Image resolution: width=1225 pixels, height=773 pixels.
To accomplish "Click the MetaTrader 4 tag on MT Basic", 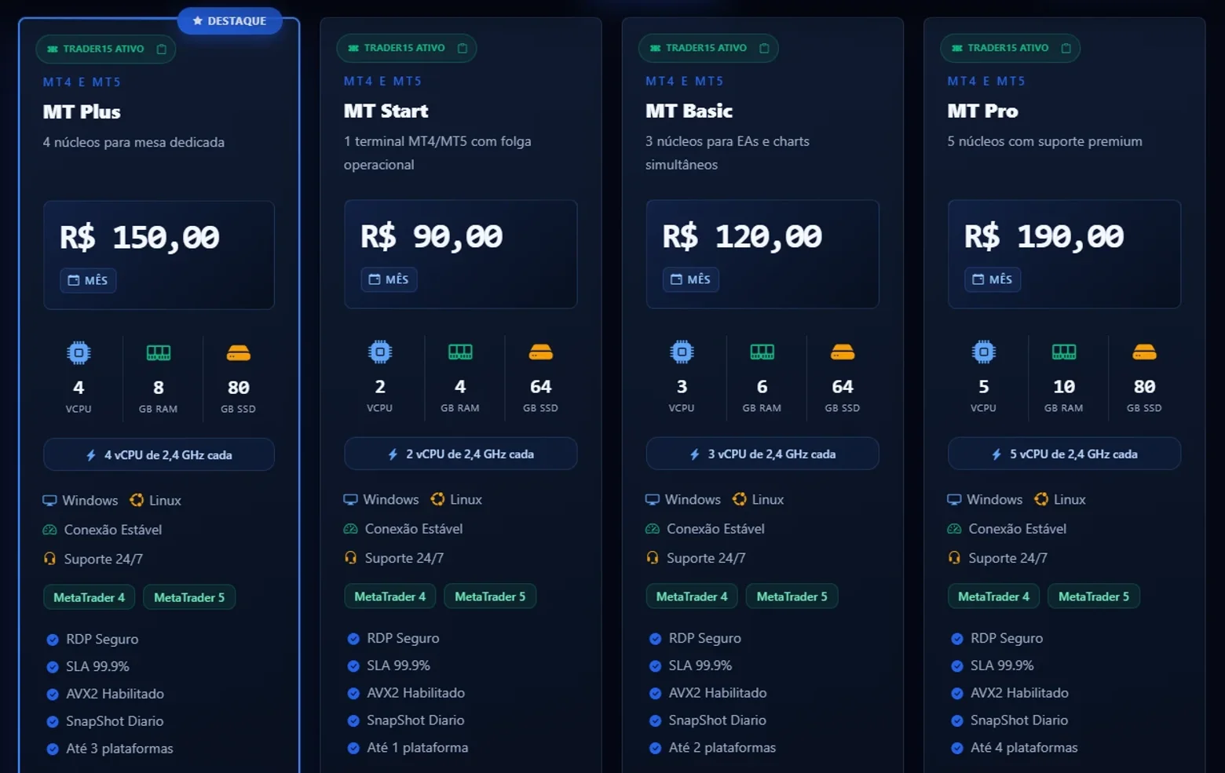I will point(692,596).
